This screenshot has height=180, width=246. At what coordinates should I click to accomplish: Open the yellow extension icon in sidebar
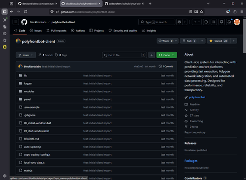tap(5, 47)
